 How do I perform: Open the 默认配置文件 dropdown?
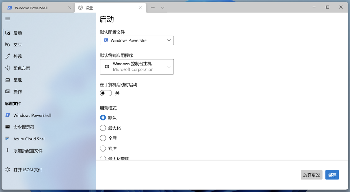pos(137,40)
